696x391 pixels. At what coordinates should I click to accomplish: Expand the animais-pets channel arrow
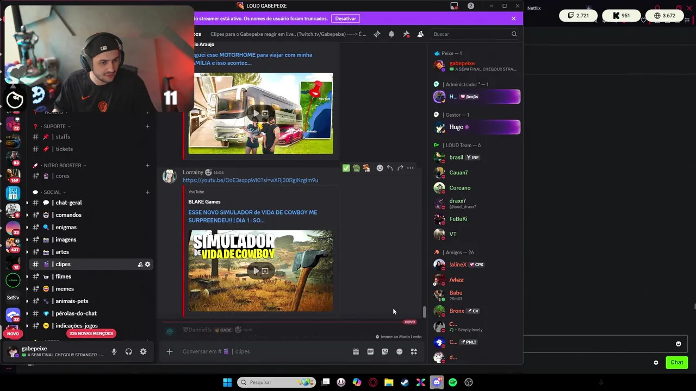coord(27,301)
